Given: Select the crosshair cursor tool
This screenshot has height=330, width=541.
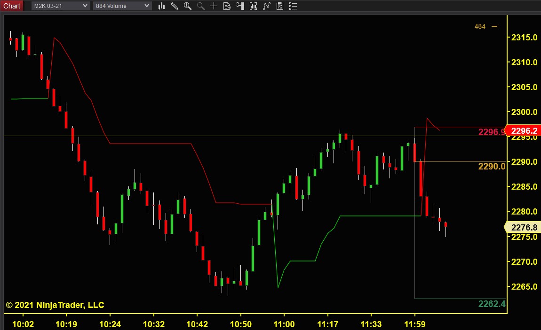Looking at the screenshot, I should click(214, 6).
